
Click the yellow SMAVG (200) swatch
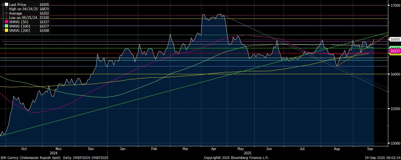tap(6, 30)
